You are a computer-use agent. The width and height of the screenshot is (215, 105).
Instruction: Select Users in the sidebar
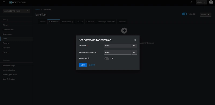point(16,39)
